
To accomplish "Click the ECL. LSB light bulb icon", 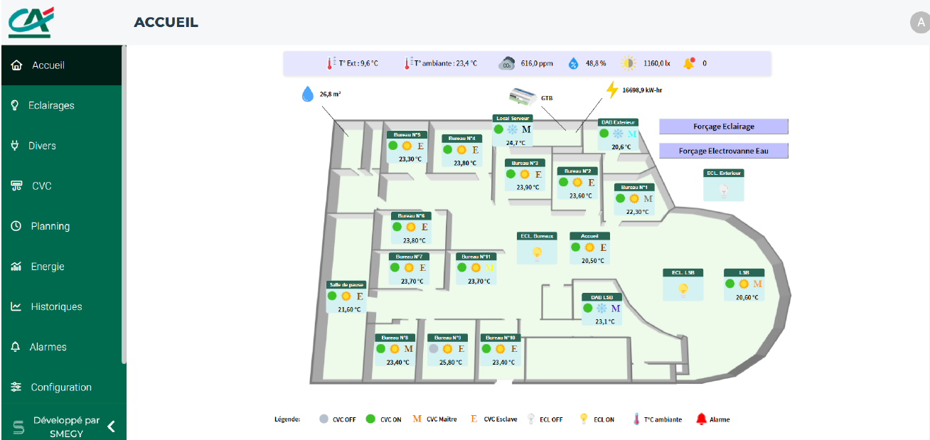I will [683, 288].
